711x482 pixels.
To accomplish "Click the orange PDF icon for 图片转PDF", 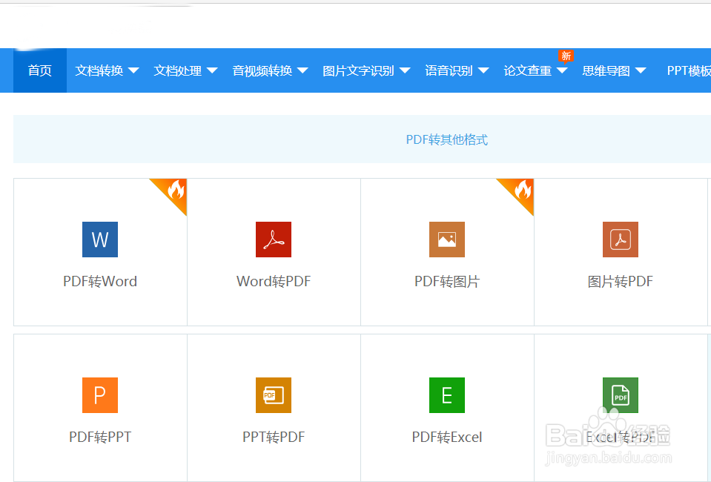I will click(621, 240).
